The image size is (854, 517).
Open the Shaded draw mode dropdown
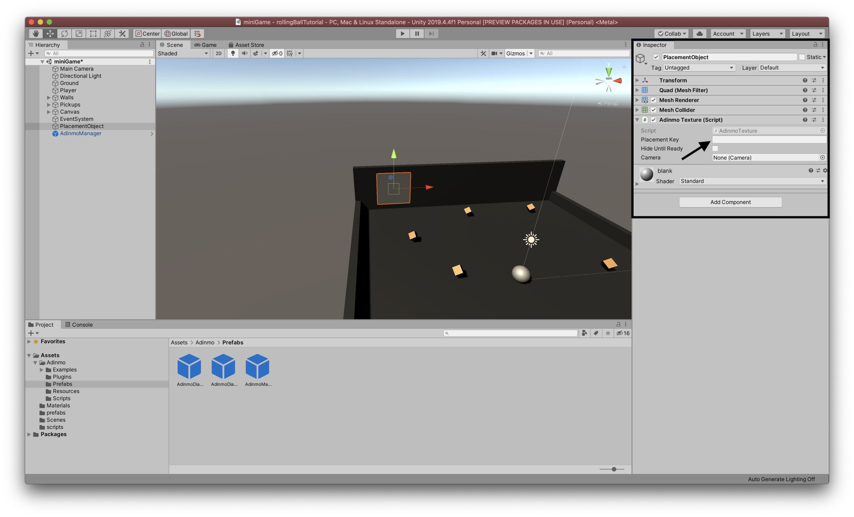(x=183, y=53)
